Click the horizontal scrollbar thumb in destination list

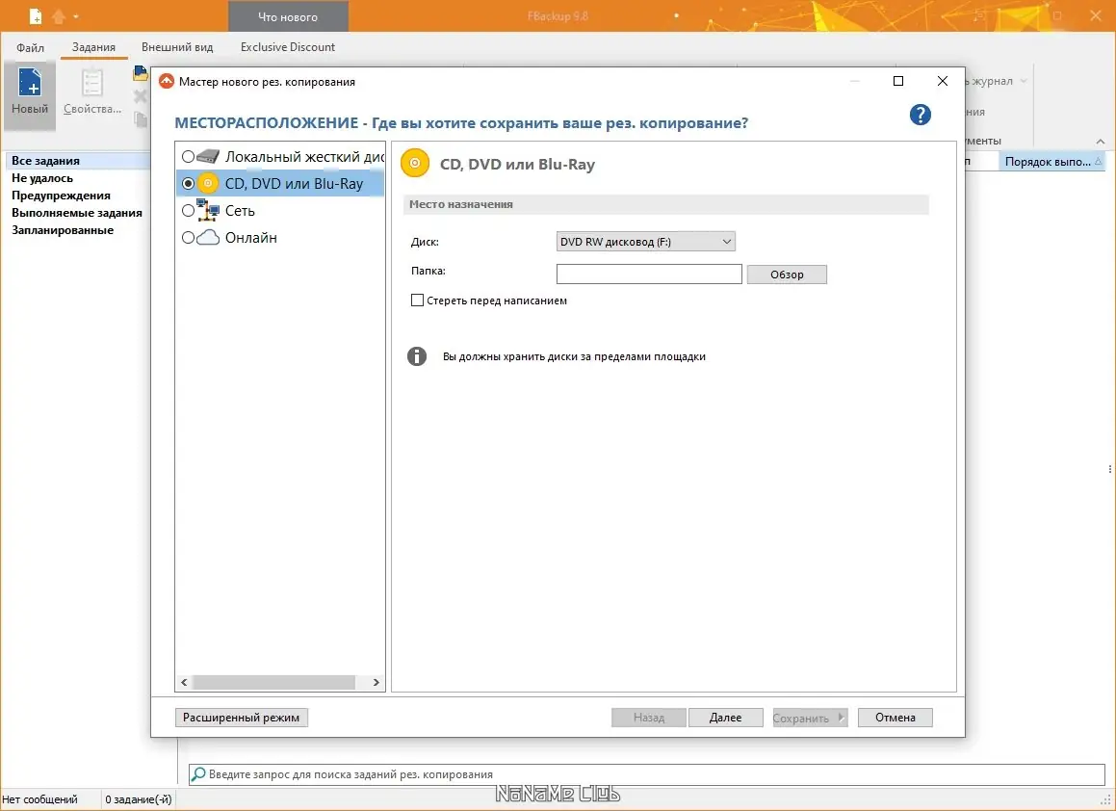pyautogui.click(x=274, y=682)
